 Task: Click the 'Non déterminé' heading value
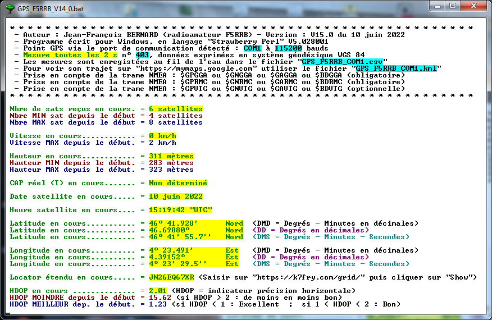point(178,183)
